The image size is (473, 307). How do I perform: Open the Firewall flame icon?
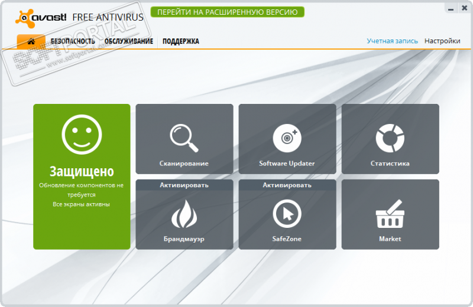[184, 214]
